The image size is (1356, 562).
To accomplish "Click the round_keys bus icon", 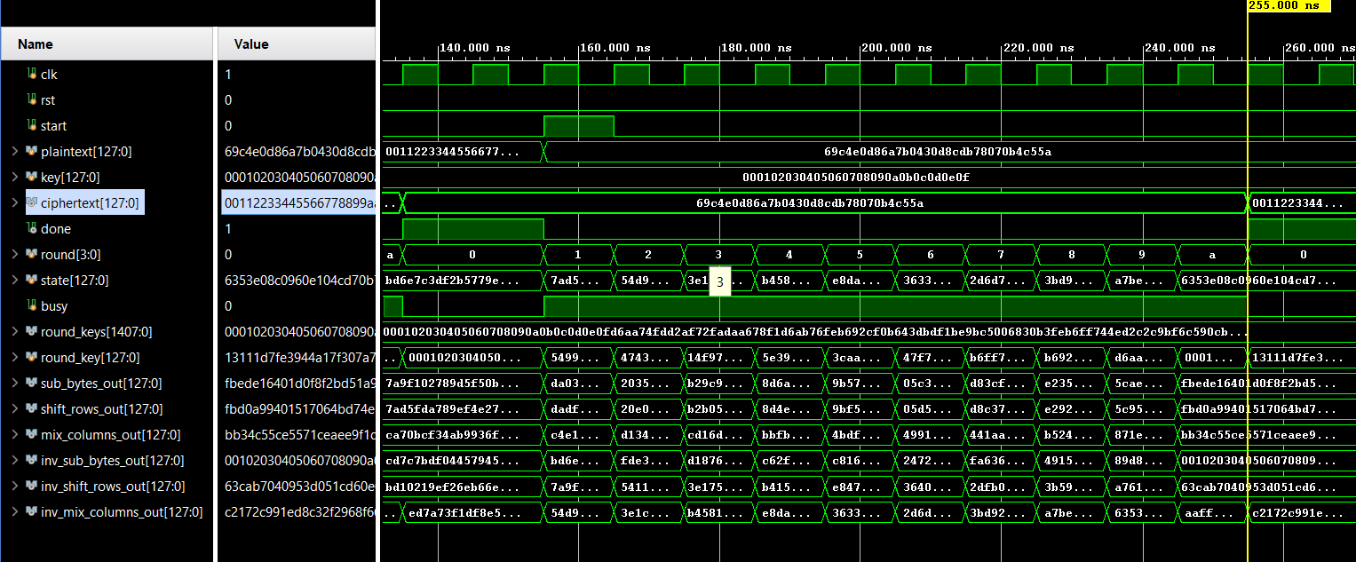I will coord(32,332).
